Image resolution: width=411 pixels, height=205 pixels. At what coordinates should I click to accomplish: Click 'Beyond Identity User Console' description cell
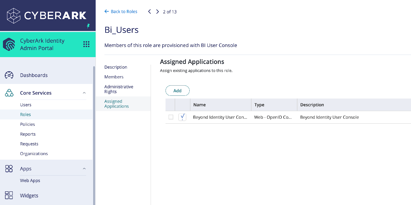point(329,117)
